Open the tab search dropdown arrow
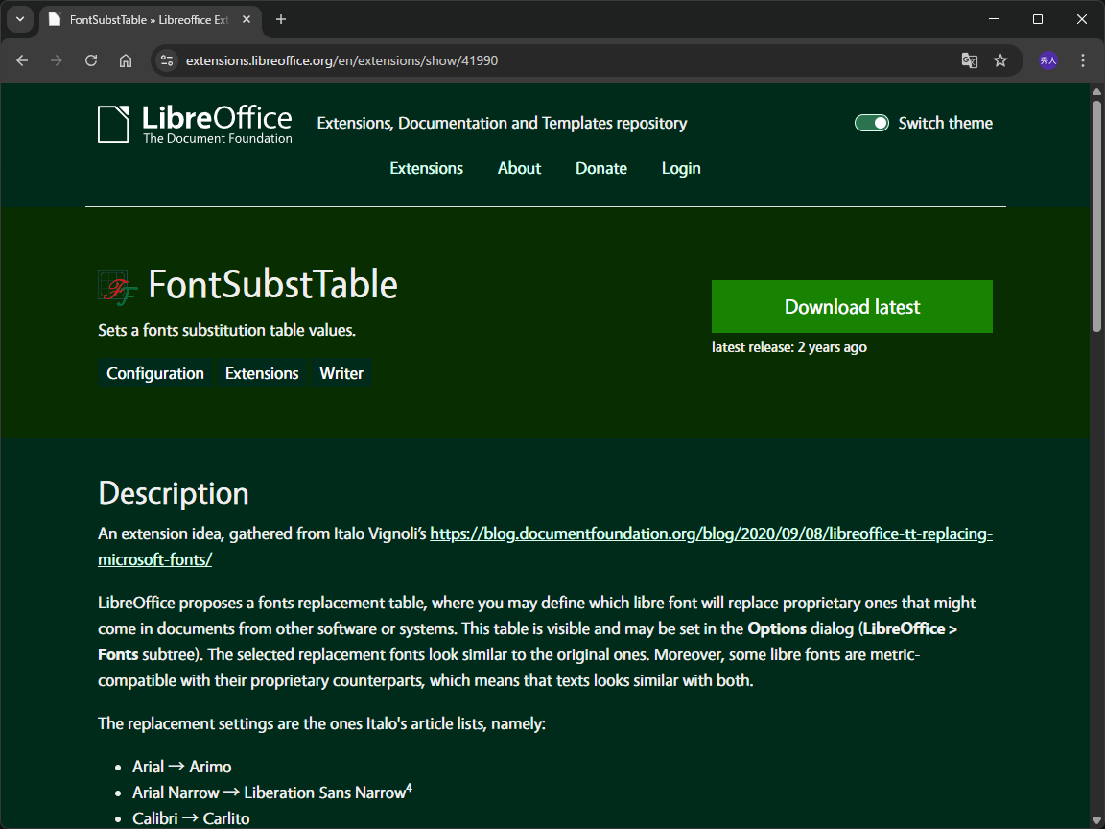The height and width of the screenshot is (829, 1105). [x=20, y=19]
